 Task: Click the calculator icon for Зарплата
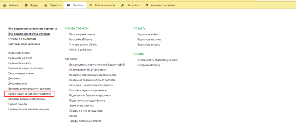pyautogui.click(x=46, y=5)
